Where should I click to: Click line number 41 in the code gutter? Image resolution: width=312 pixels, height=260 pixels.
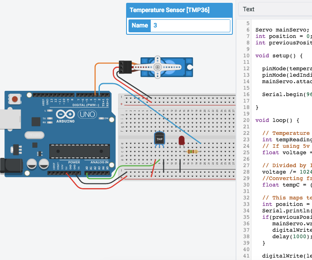coord(246,256)
